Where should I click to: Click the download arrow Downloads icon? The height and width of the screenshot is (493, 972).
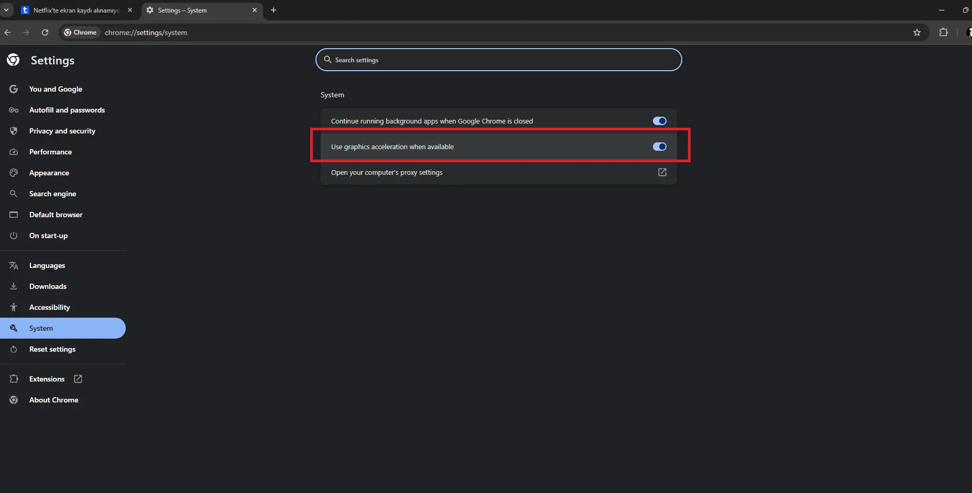(x=14, y=286)
